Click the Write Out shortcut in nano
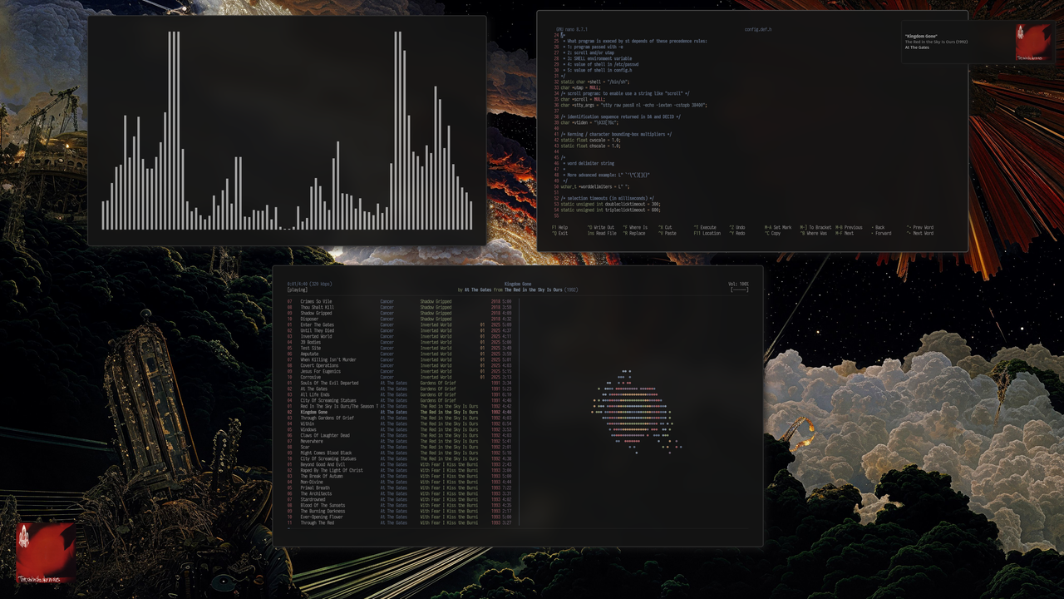The height and width of the screenshot is (599, 1064). click(x=601, y=227)
